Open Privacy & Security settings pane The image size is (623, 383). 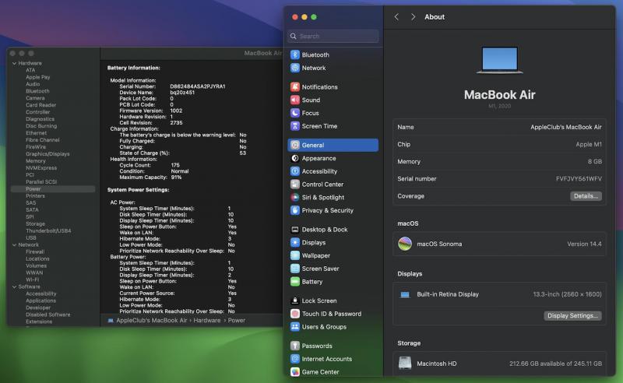pyautogui.click(x=327, y=210)
